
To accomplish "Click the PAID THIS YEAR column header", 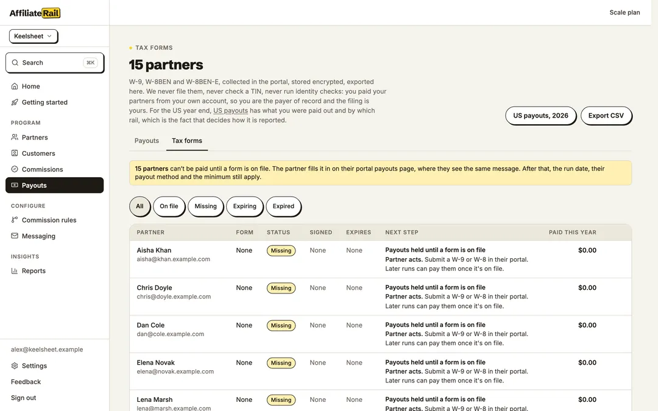I will 572,232.
